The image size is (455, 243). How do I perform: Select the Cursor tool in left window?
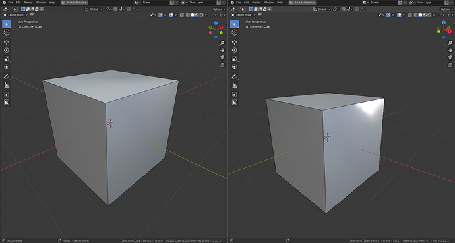click(x=7, y=32)
